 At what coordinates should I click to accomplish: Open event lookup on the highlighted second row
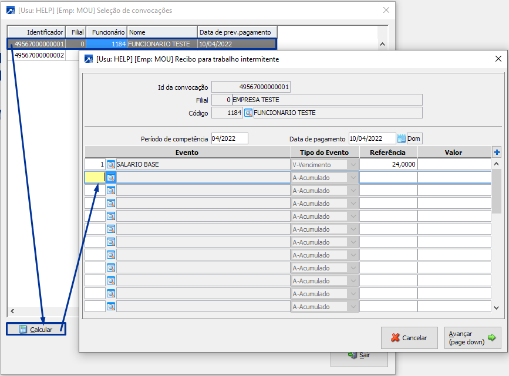click(x=111, y=178)
